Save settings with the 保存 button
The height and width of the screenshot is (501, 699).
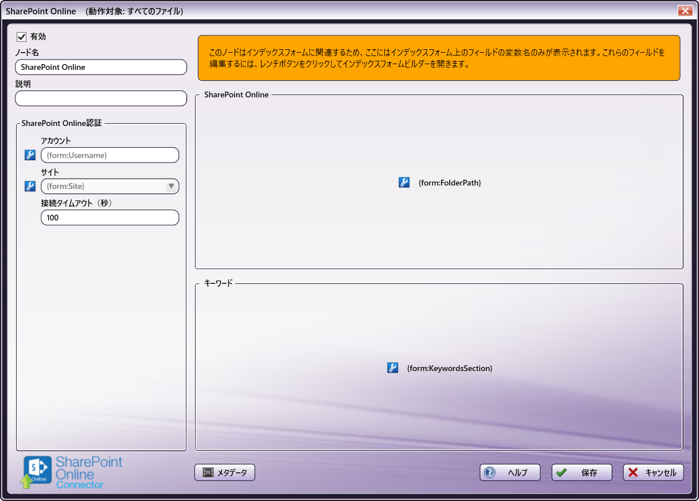pyautogui.click(x=582, y=472)
